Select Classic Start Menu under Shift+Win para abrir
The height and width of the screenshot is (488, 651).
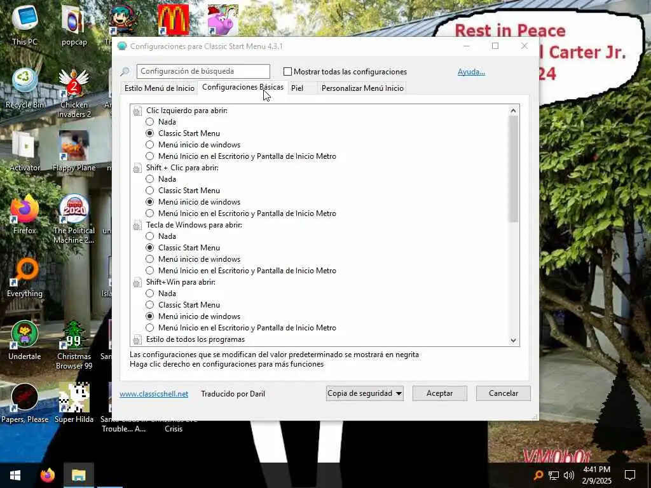click(x=150, y=305)
